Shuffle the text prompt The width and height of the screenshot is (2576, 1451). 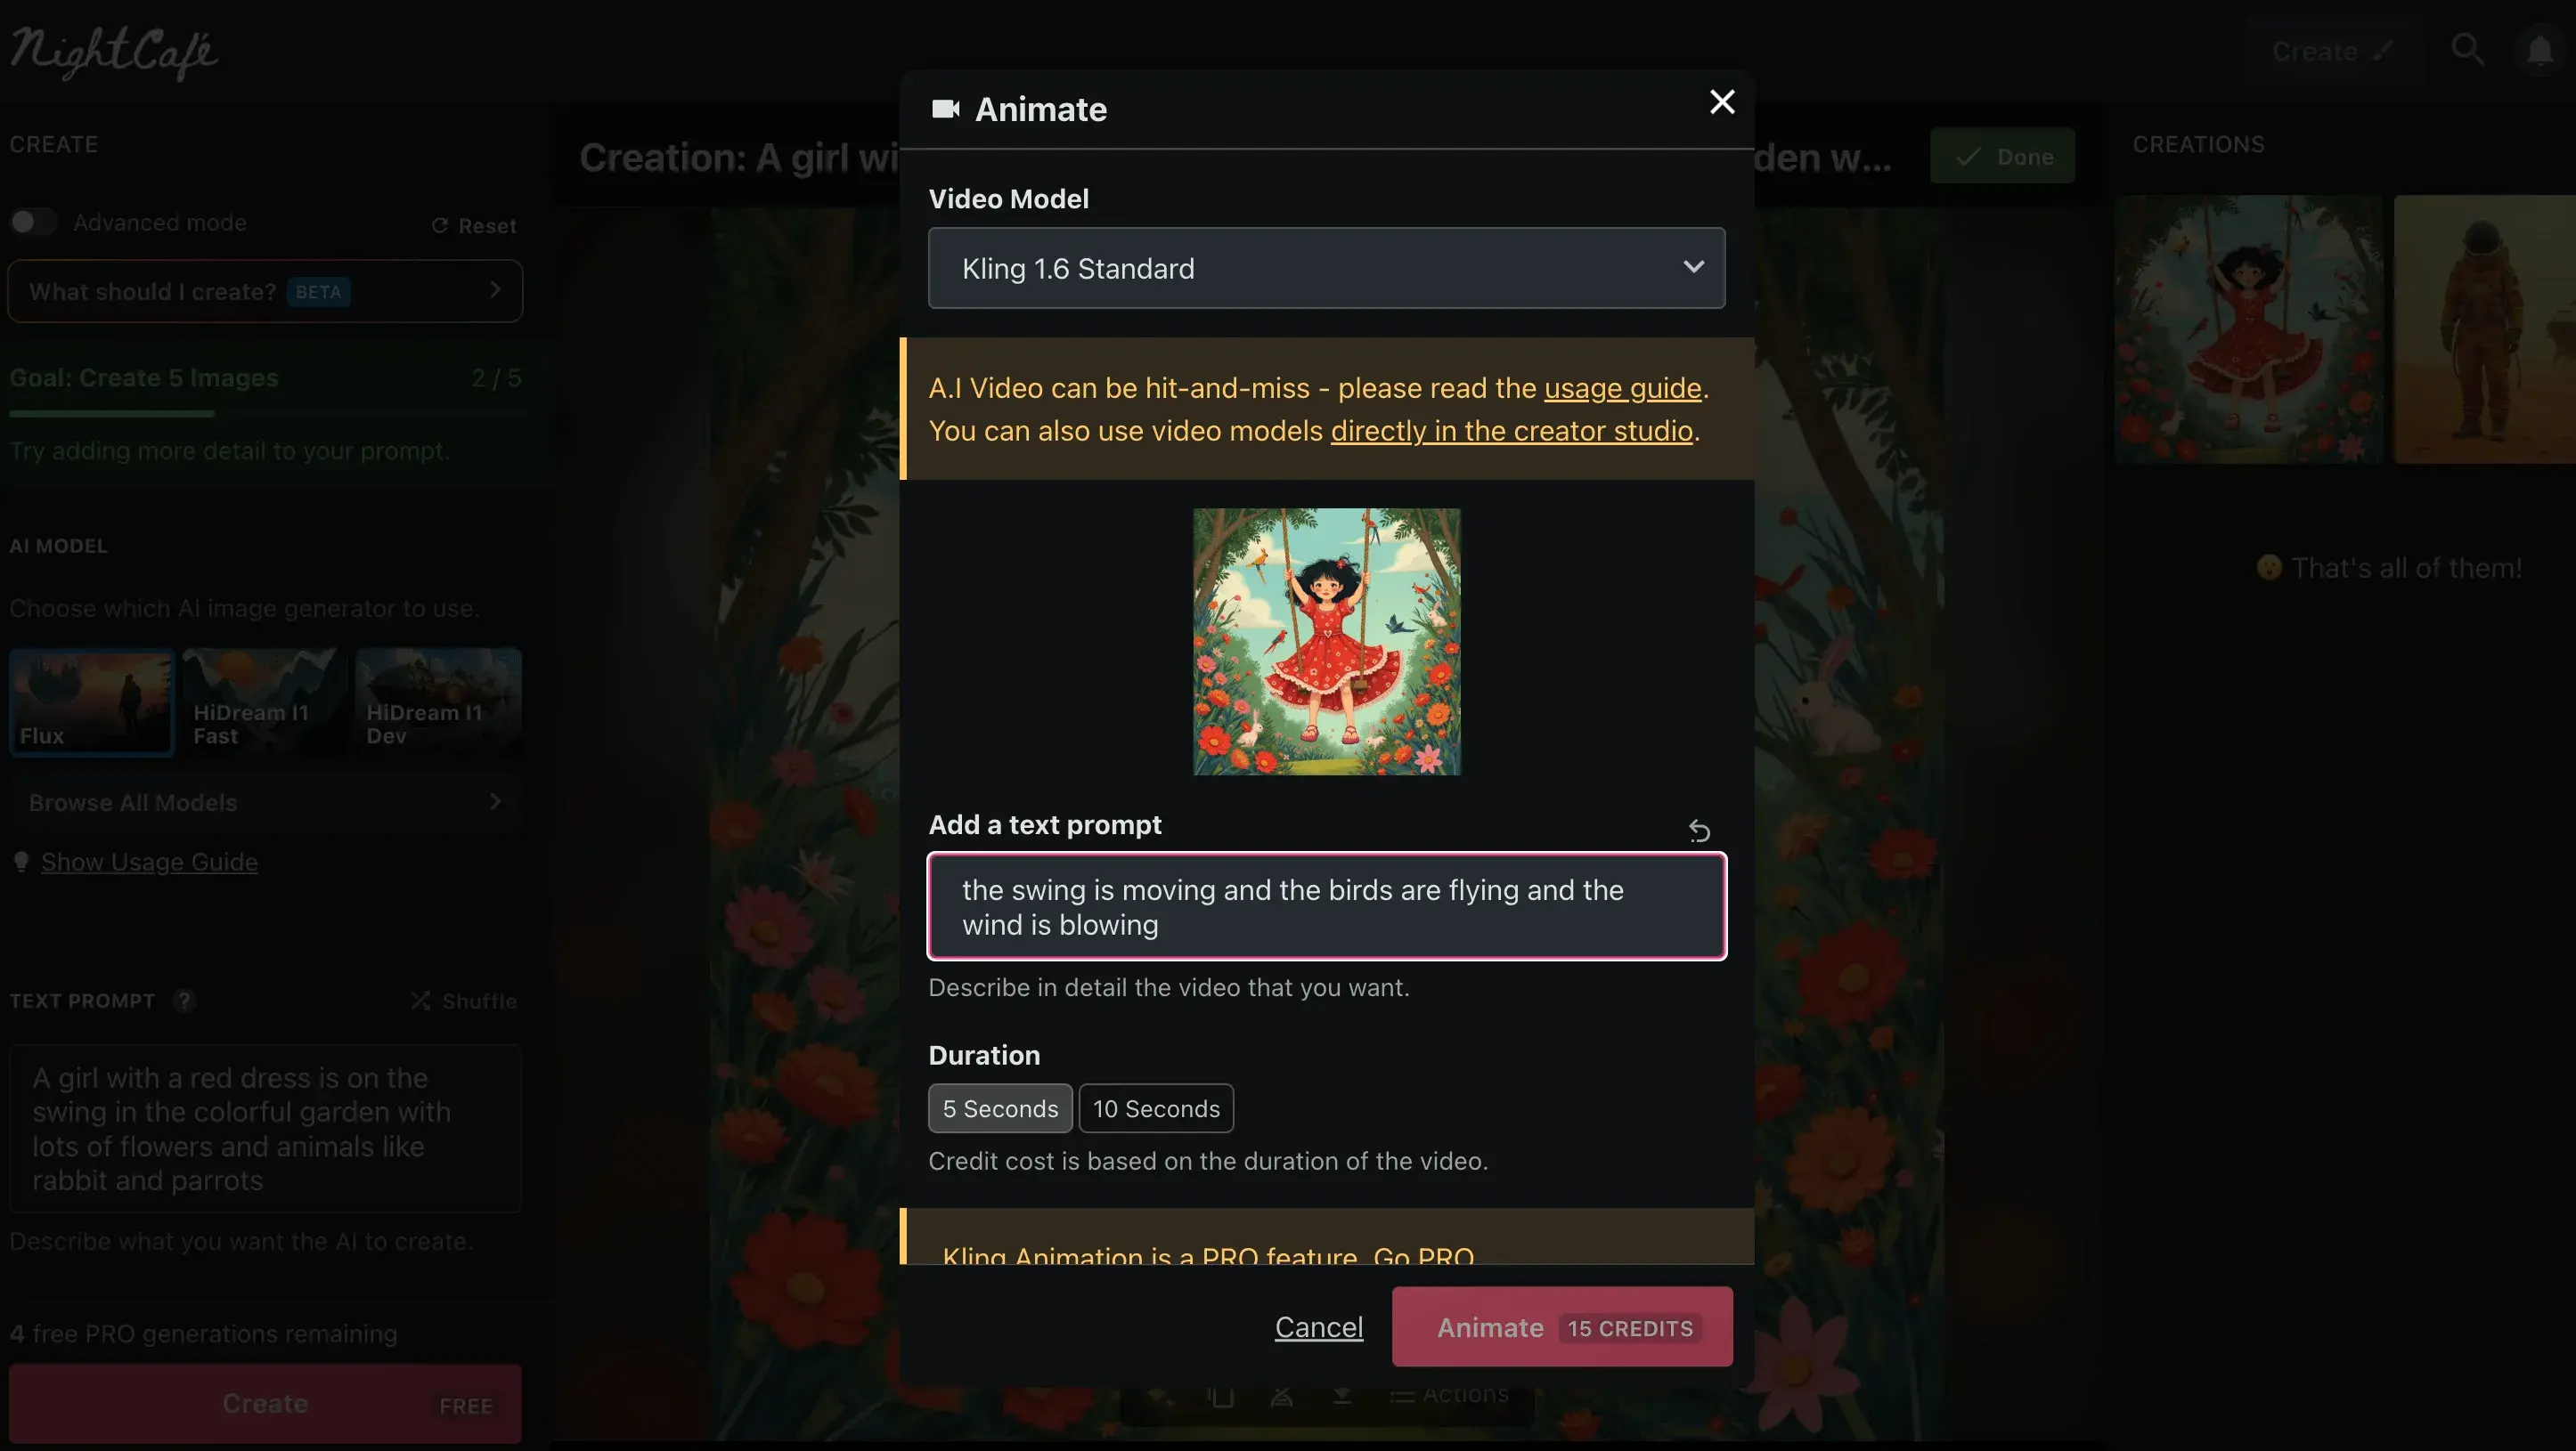click(x=464, y=1001)
